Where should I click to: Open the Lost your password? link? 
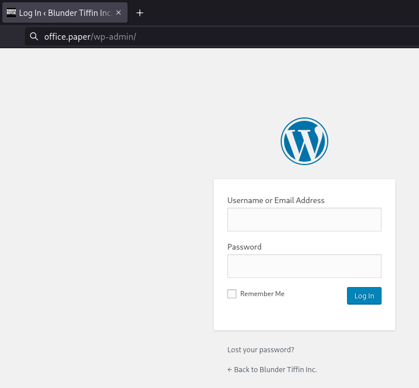pyautogui.click(x=260, y=350)
